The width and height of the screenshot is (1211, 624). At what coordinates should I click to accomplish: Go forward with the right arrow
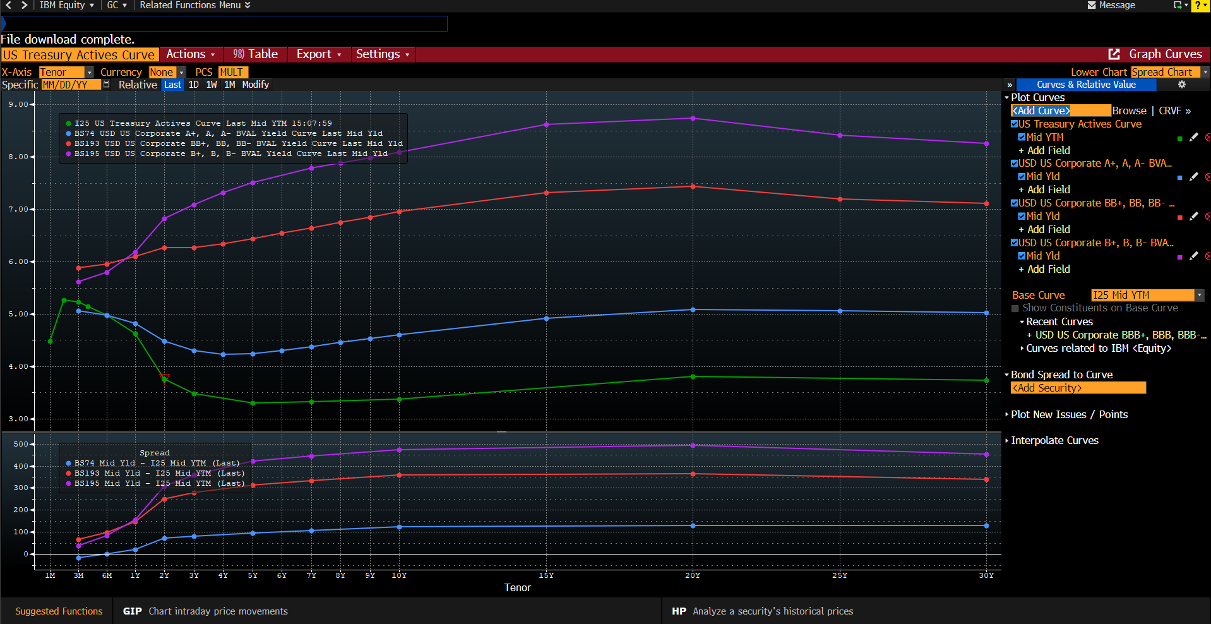coord(24,5)
